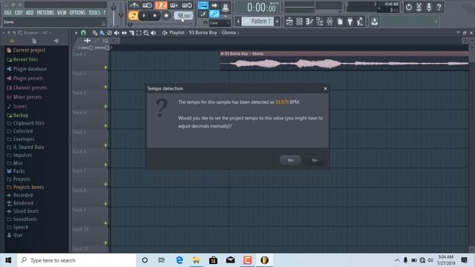The image size is (475, 267).
Task: Open the EDIT menu
Action: (19, 13)
